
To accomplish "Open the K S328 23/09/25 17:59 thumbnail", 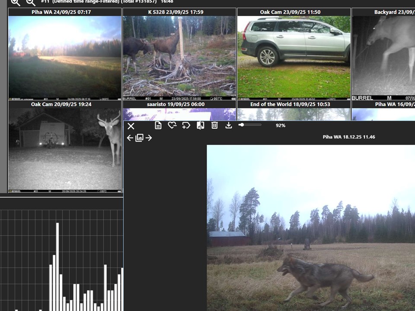I will pyautogui.click(x=179, y=58).
